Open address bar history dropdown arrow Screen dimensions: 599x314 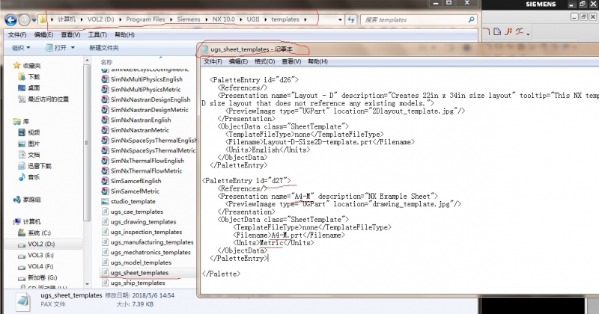point(340,19)
